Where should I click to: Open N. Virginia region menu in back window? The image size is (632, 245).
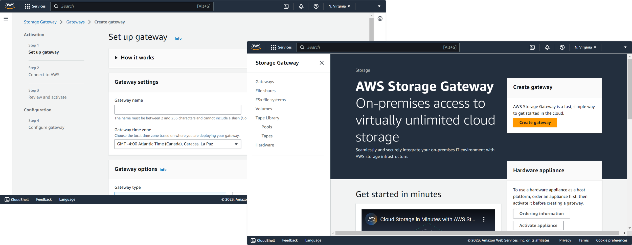339,6
